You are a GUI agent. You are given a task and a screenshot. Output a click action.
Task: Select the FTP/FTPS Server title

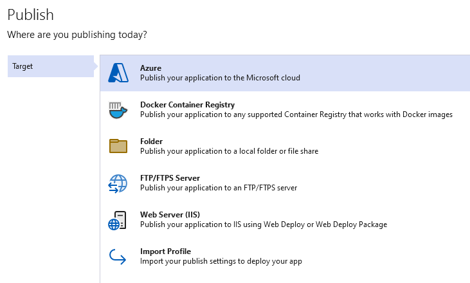pyautogui.click(x=170, y=178)
